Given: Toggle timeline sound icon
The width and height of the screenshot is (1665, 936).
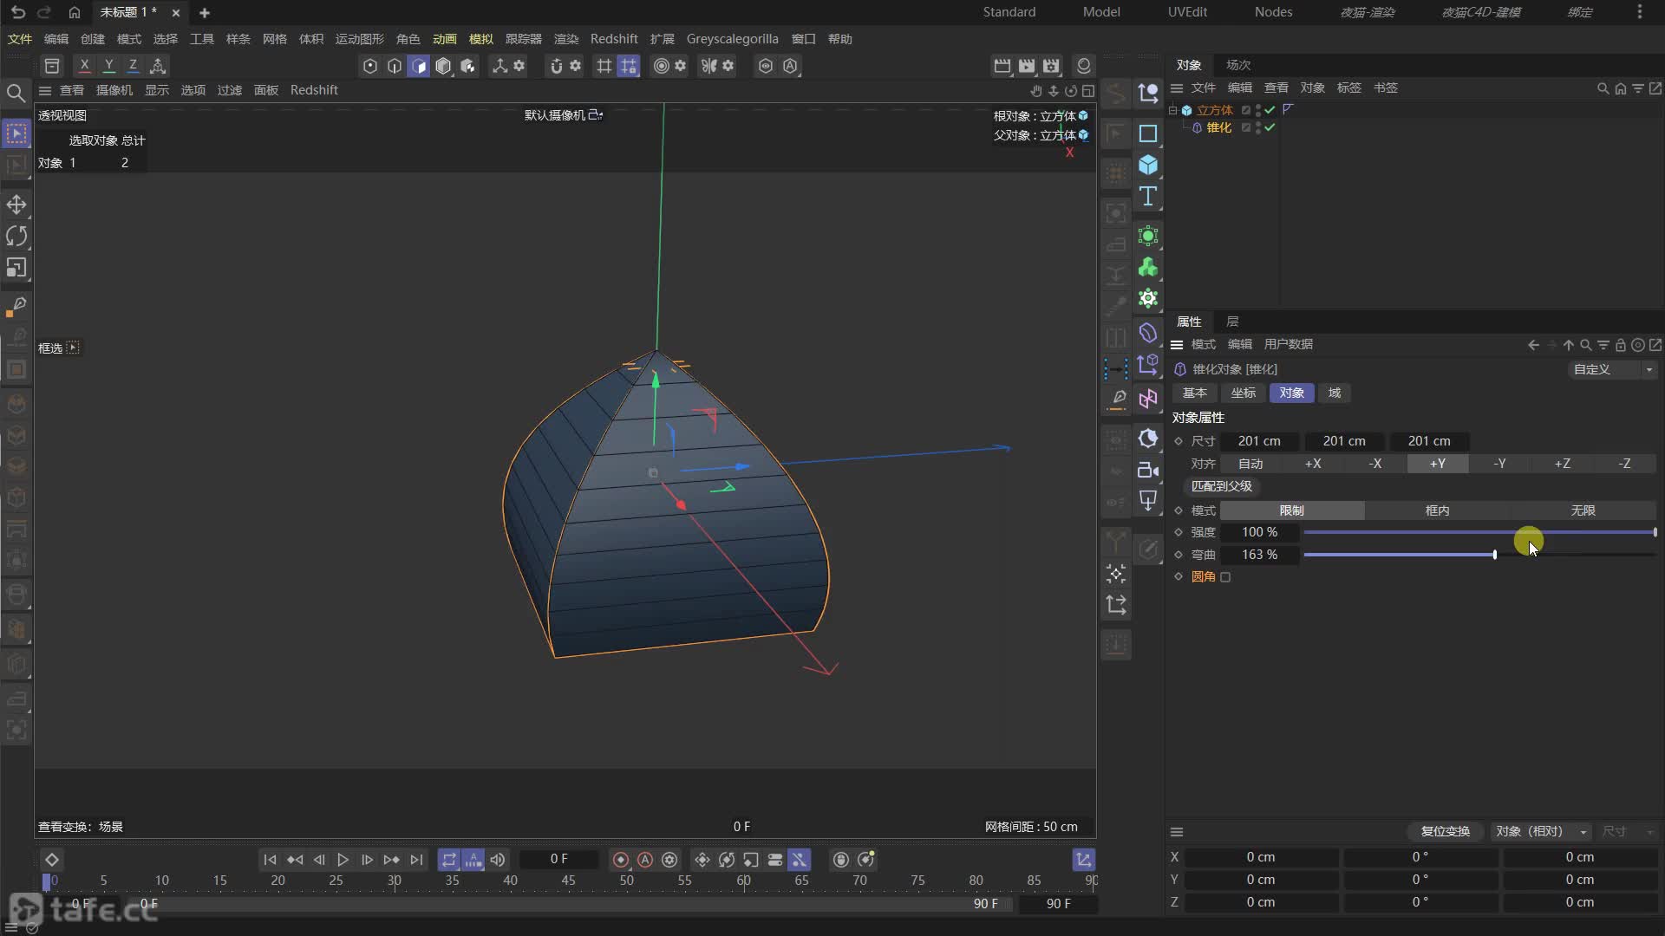Looking at the screenshot, I should (497, 860).
